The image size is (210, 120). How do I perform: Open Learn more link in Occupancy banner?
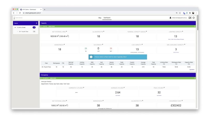pyautogui.click(x=53, y=78)
